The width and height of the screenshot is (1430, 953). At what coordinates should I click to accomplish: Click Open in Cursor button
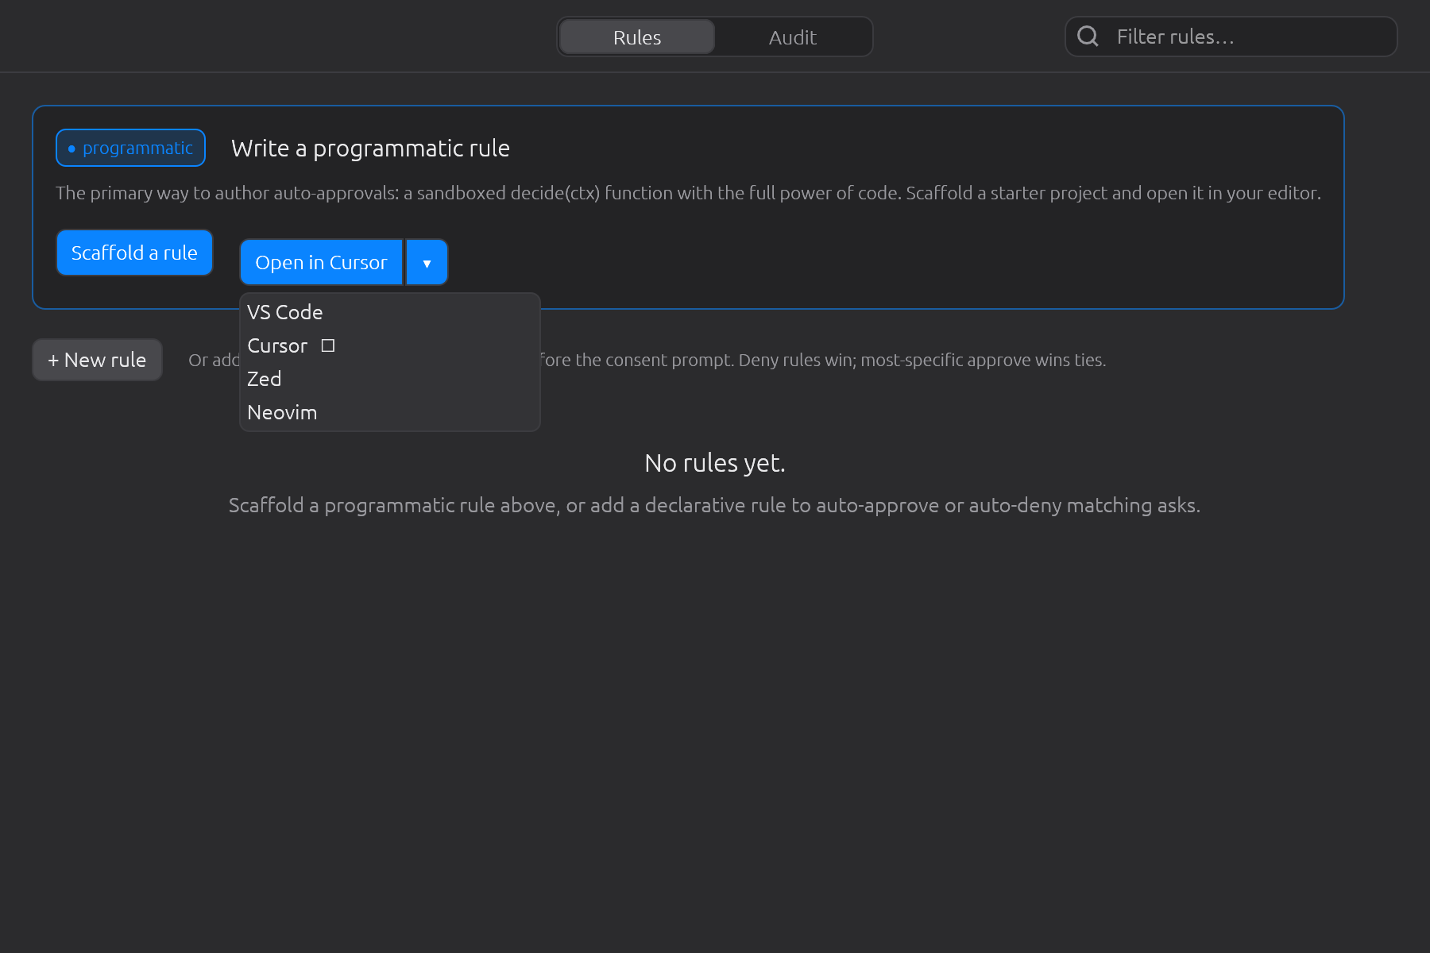point(321,262)
